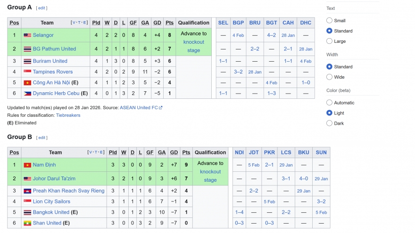415x233 pixels.
Task: Open the Tiebreakers classification rules link
Action: (x=68, y=115)
